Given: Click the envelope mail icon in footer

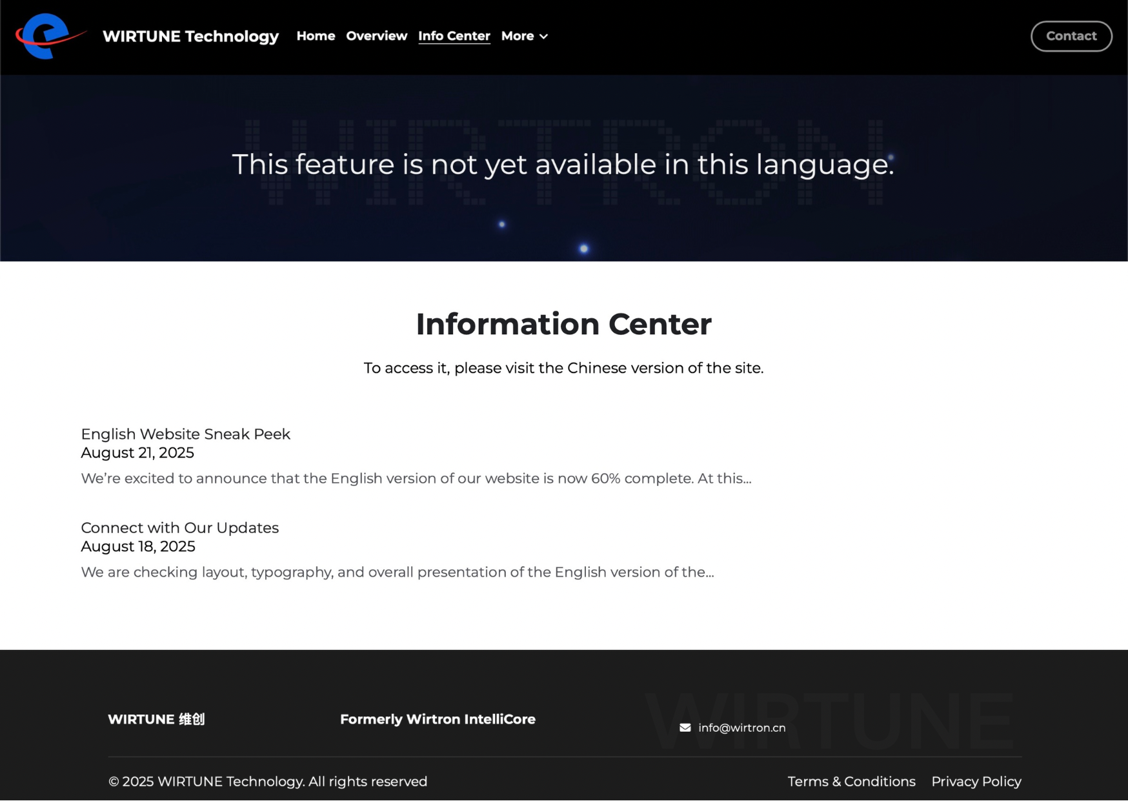Looking at the screenshot, I should (x=685, y=727).
